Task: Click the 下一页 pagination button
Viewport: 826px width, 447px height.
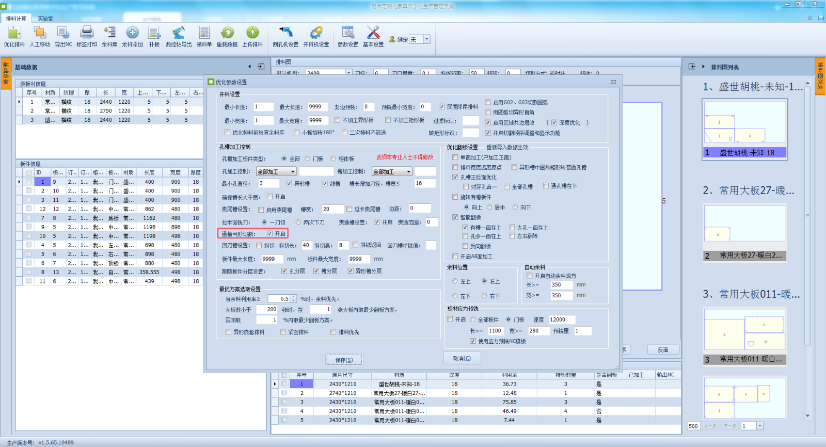Action: [x=729, y=426]
